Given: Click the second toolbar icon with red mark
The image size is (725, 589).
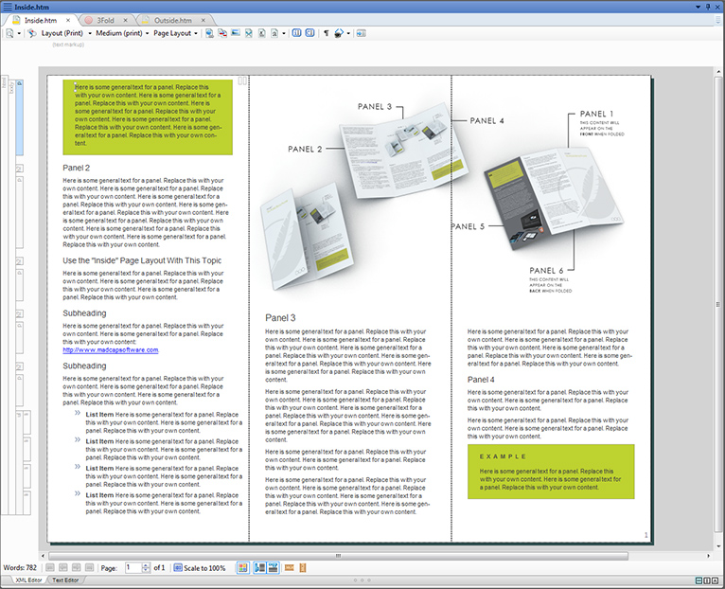Looking at the screenshot, I should [222, 33].
